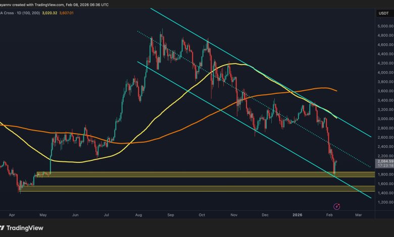The image size is (394, 237).
Task: Click the Feb label on time axis
Action: 329,214
